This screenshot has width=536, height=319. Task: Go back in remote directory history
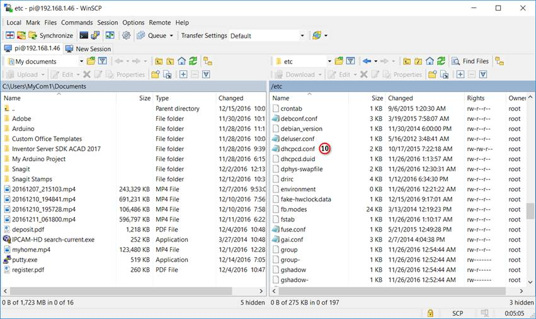click(367, 61)
